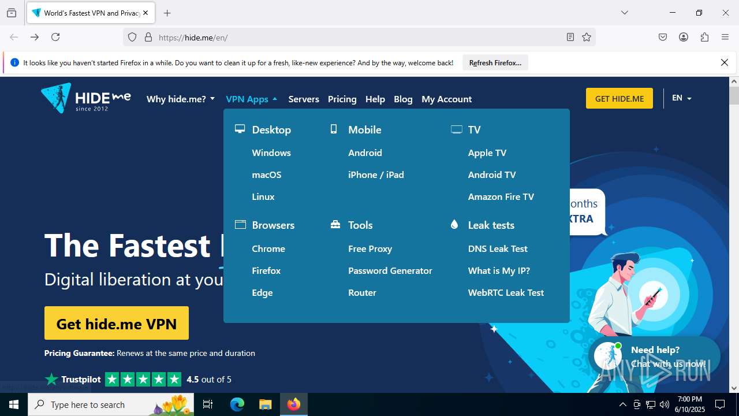The image size is (739, 416).
Task: Bookmark this page with the star icon
Action: point(587,37)
